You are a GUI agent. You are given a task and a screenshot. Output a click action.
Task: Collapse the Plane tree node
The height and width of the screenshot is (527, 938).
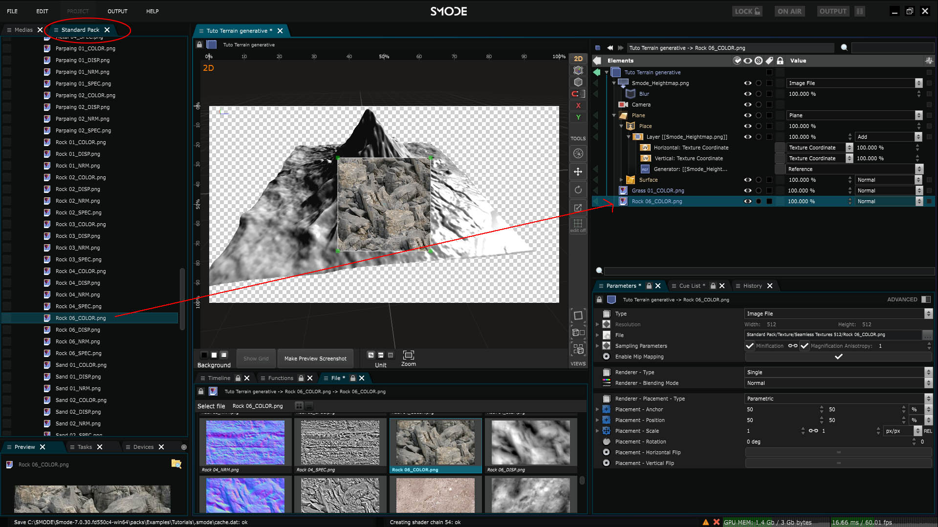point(614,116)
